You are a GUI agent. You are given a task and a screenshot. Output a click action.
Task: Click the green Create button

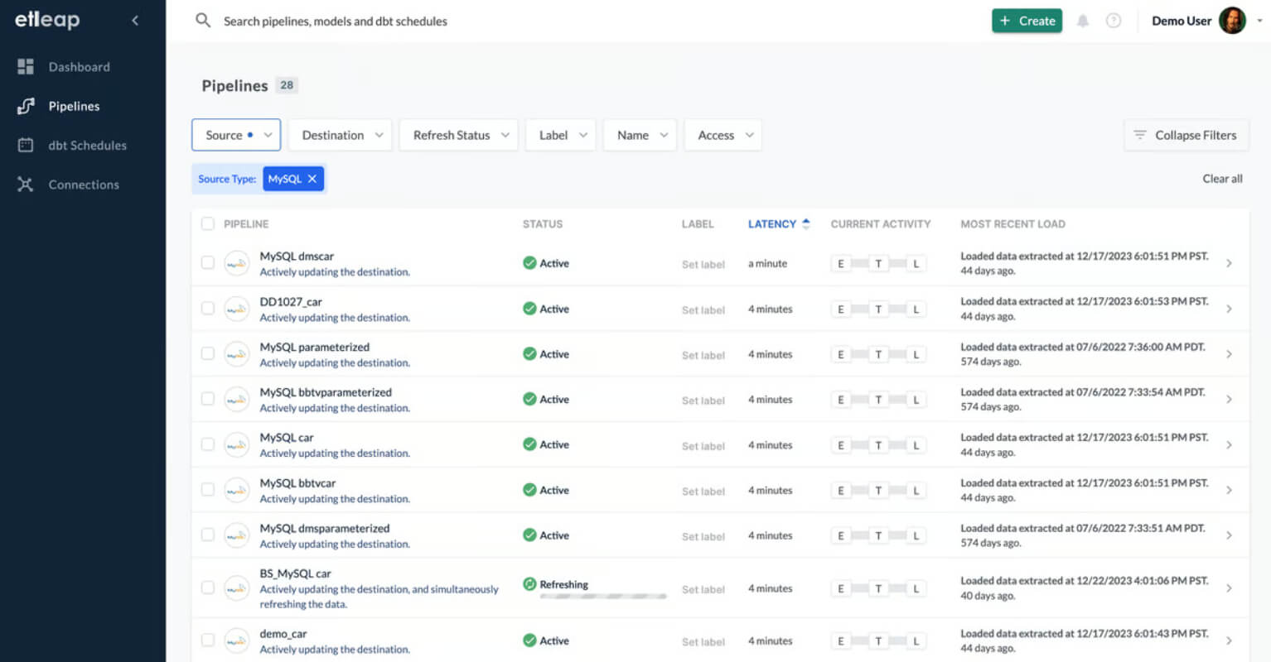(x=1027, y=21)
